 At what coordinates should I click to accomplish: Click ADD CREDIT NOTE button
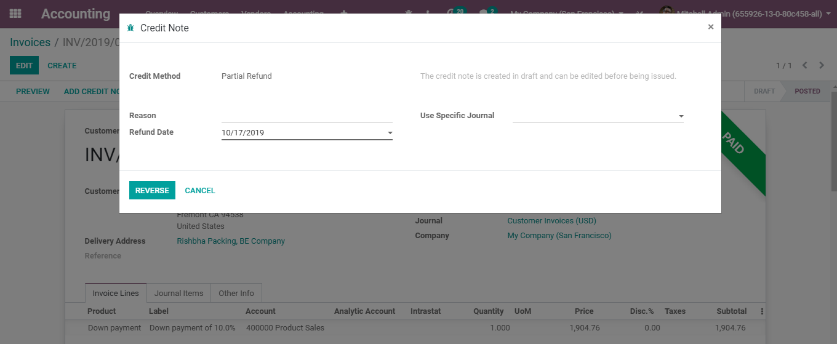pos(91,91)
